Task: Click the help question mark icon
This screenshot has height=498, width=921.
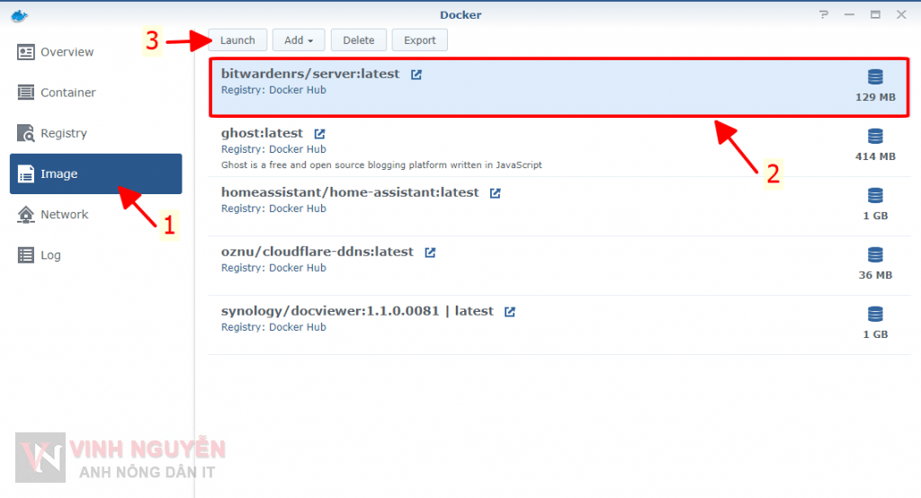Action: click(x=823, y=15)
